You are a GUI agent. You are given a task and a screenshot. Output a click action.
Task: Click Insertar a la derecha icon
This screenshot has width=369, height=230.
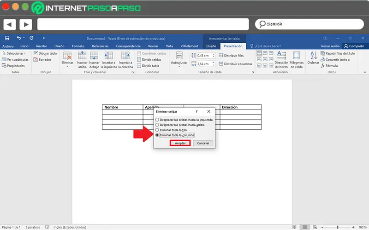pyautogui.click(x=125, y=60)
